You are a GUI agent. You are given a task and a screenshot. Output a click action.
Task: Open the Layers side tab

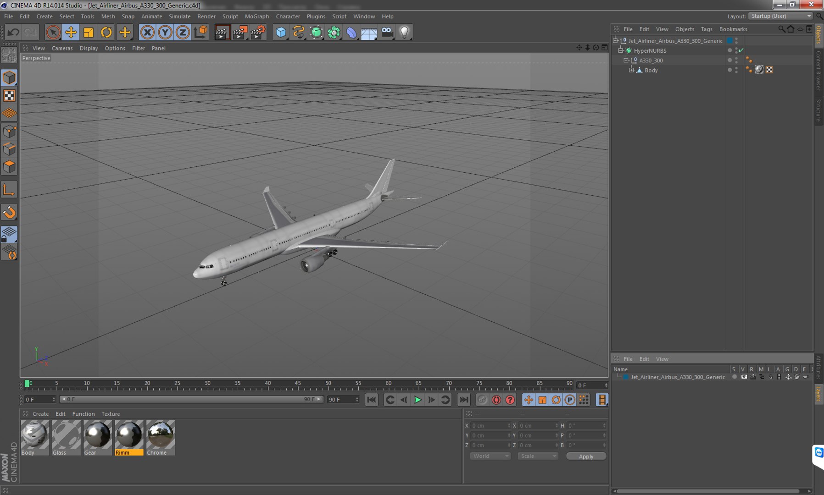819,394
